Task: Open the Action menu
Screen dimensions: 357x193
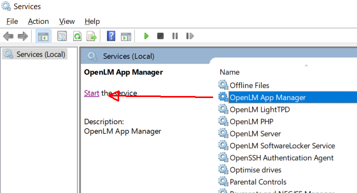Action: coord(38,21)
